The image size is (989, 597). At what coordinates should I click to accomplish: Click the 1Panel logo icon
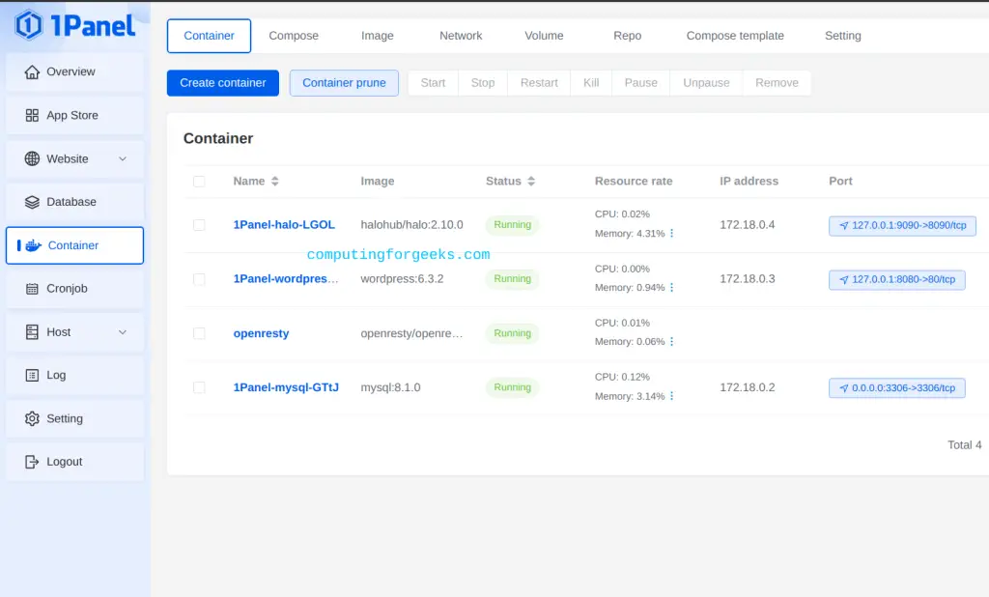tap(28, 25)
